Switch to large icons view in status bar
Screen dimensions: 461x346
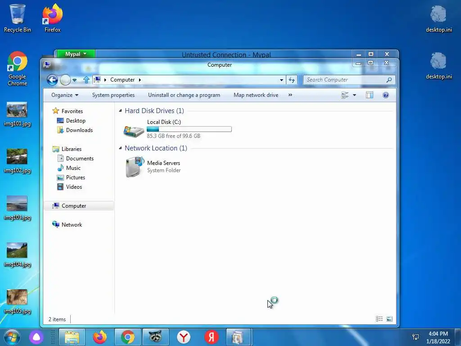pos(389,319)
